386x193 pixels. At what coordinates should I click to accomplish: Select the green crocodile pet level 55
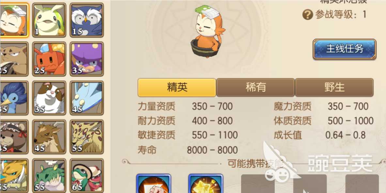tap(49, 175)
